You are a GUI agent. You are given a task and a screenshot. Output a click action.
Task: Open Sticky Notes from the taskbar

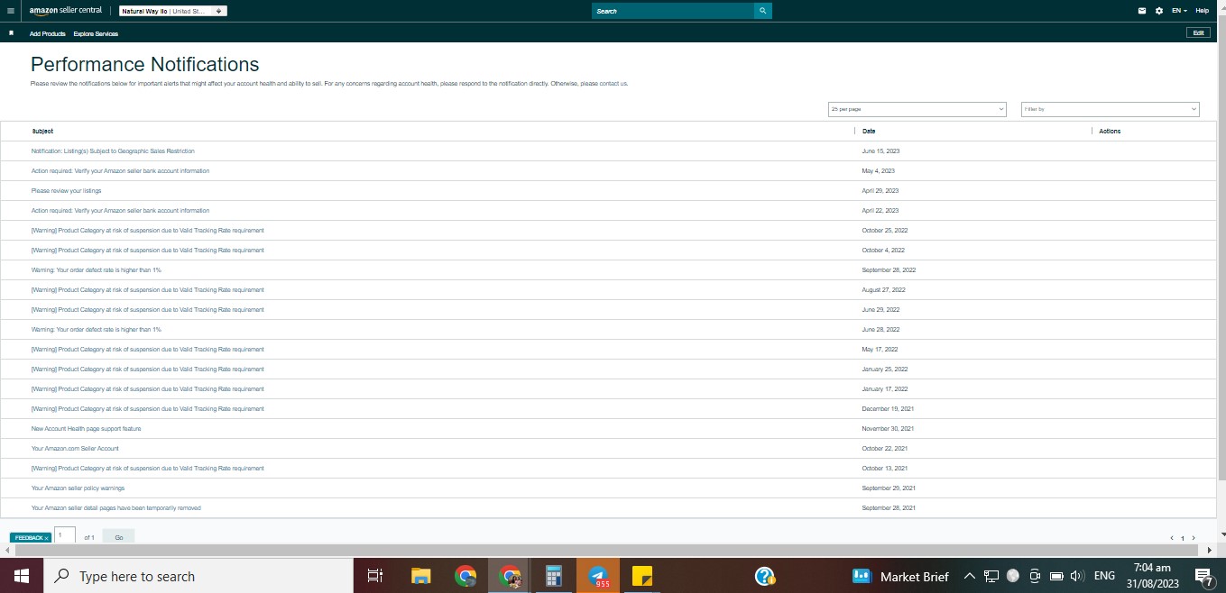coord(642,576)
